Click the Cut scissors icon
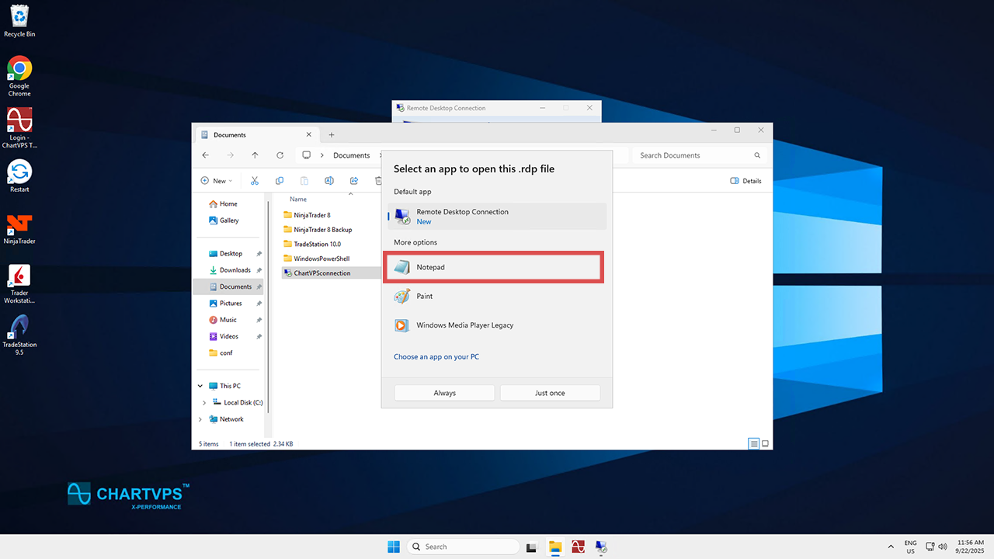This screenshot has height=559, width=994. pyautogui.click(x=254, y=181)
